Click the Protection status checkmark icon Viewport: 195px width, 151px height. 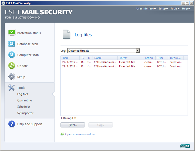pyautogui.click(x=12, y=33)
